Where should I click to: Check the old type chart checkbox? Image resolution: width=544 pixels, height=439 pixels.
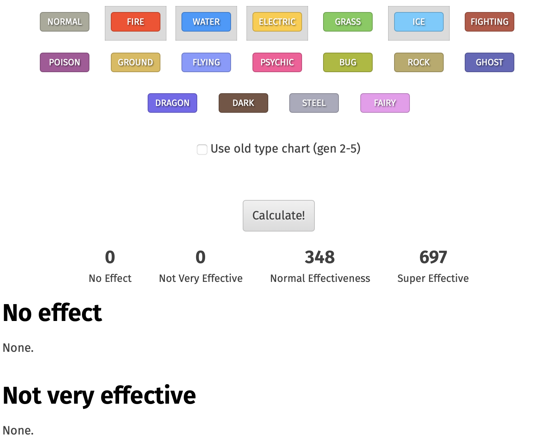202,150
